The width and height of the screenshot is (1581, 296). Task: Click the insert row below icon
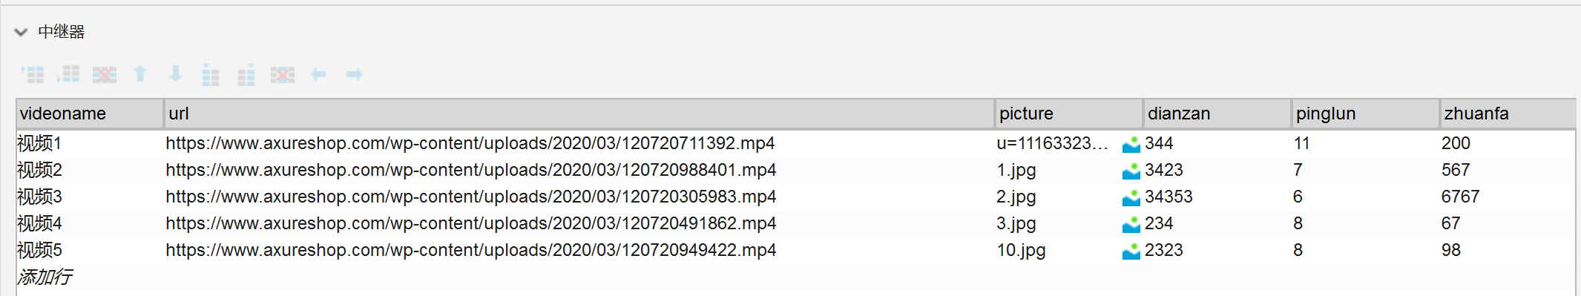pos(68,74)
